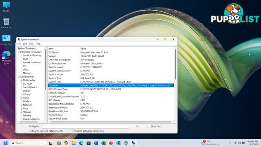This screenshot has width=261, height=147.
Task: Collapse the Hardware Resources tree node
Action: [x=19, y=52]
